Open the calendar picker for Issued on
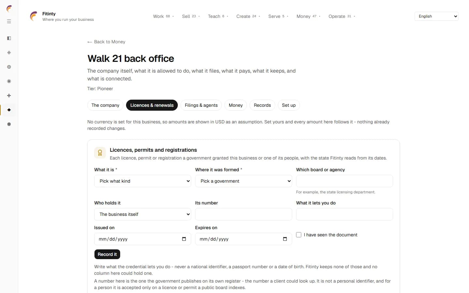 point(184,239)
